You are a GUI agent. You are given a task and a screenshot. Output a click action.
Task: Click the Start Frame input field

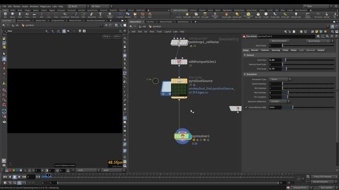[x=275, y=46]
